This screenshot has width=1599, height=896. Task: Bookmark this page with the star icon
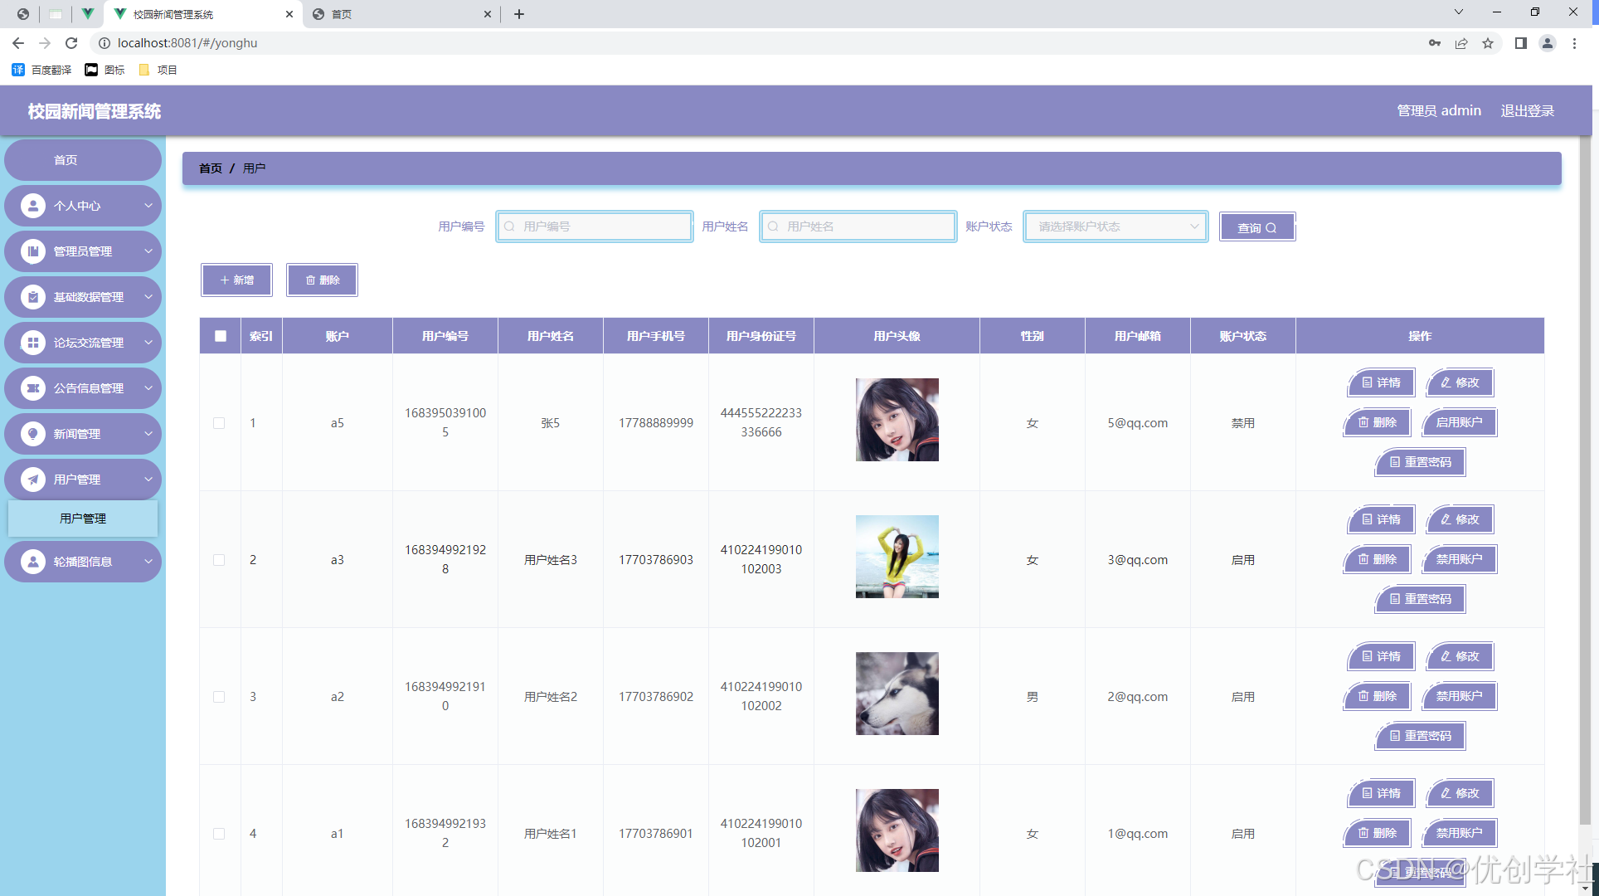[x=1488, y=43]
